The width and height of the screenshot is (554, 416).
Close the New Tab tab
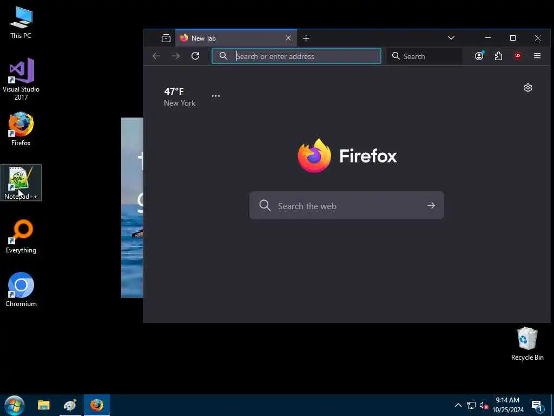coord(288,38)
